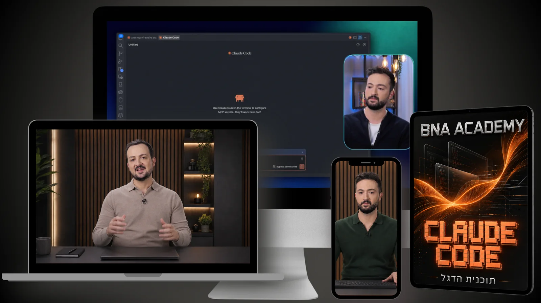Click the cylinder container icon in the activity bar
This screenshot has width=541, height=303.
click(x=120, y=100)
